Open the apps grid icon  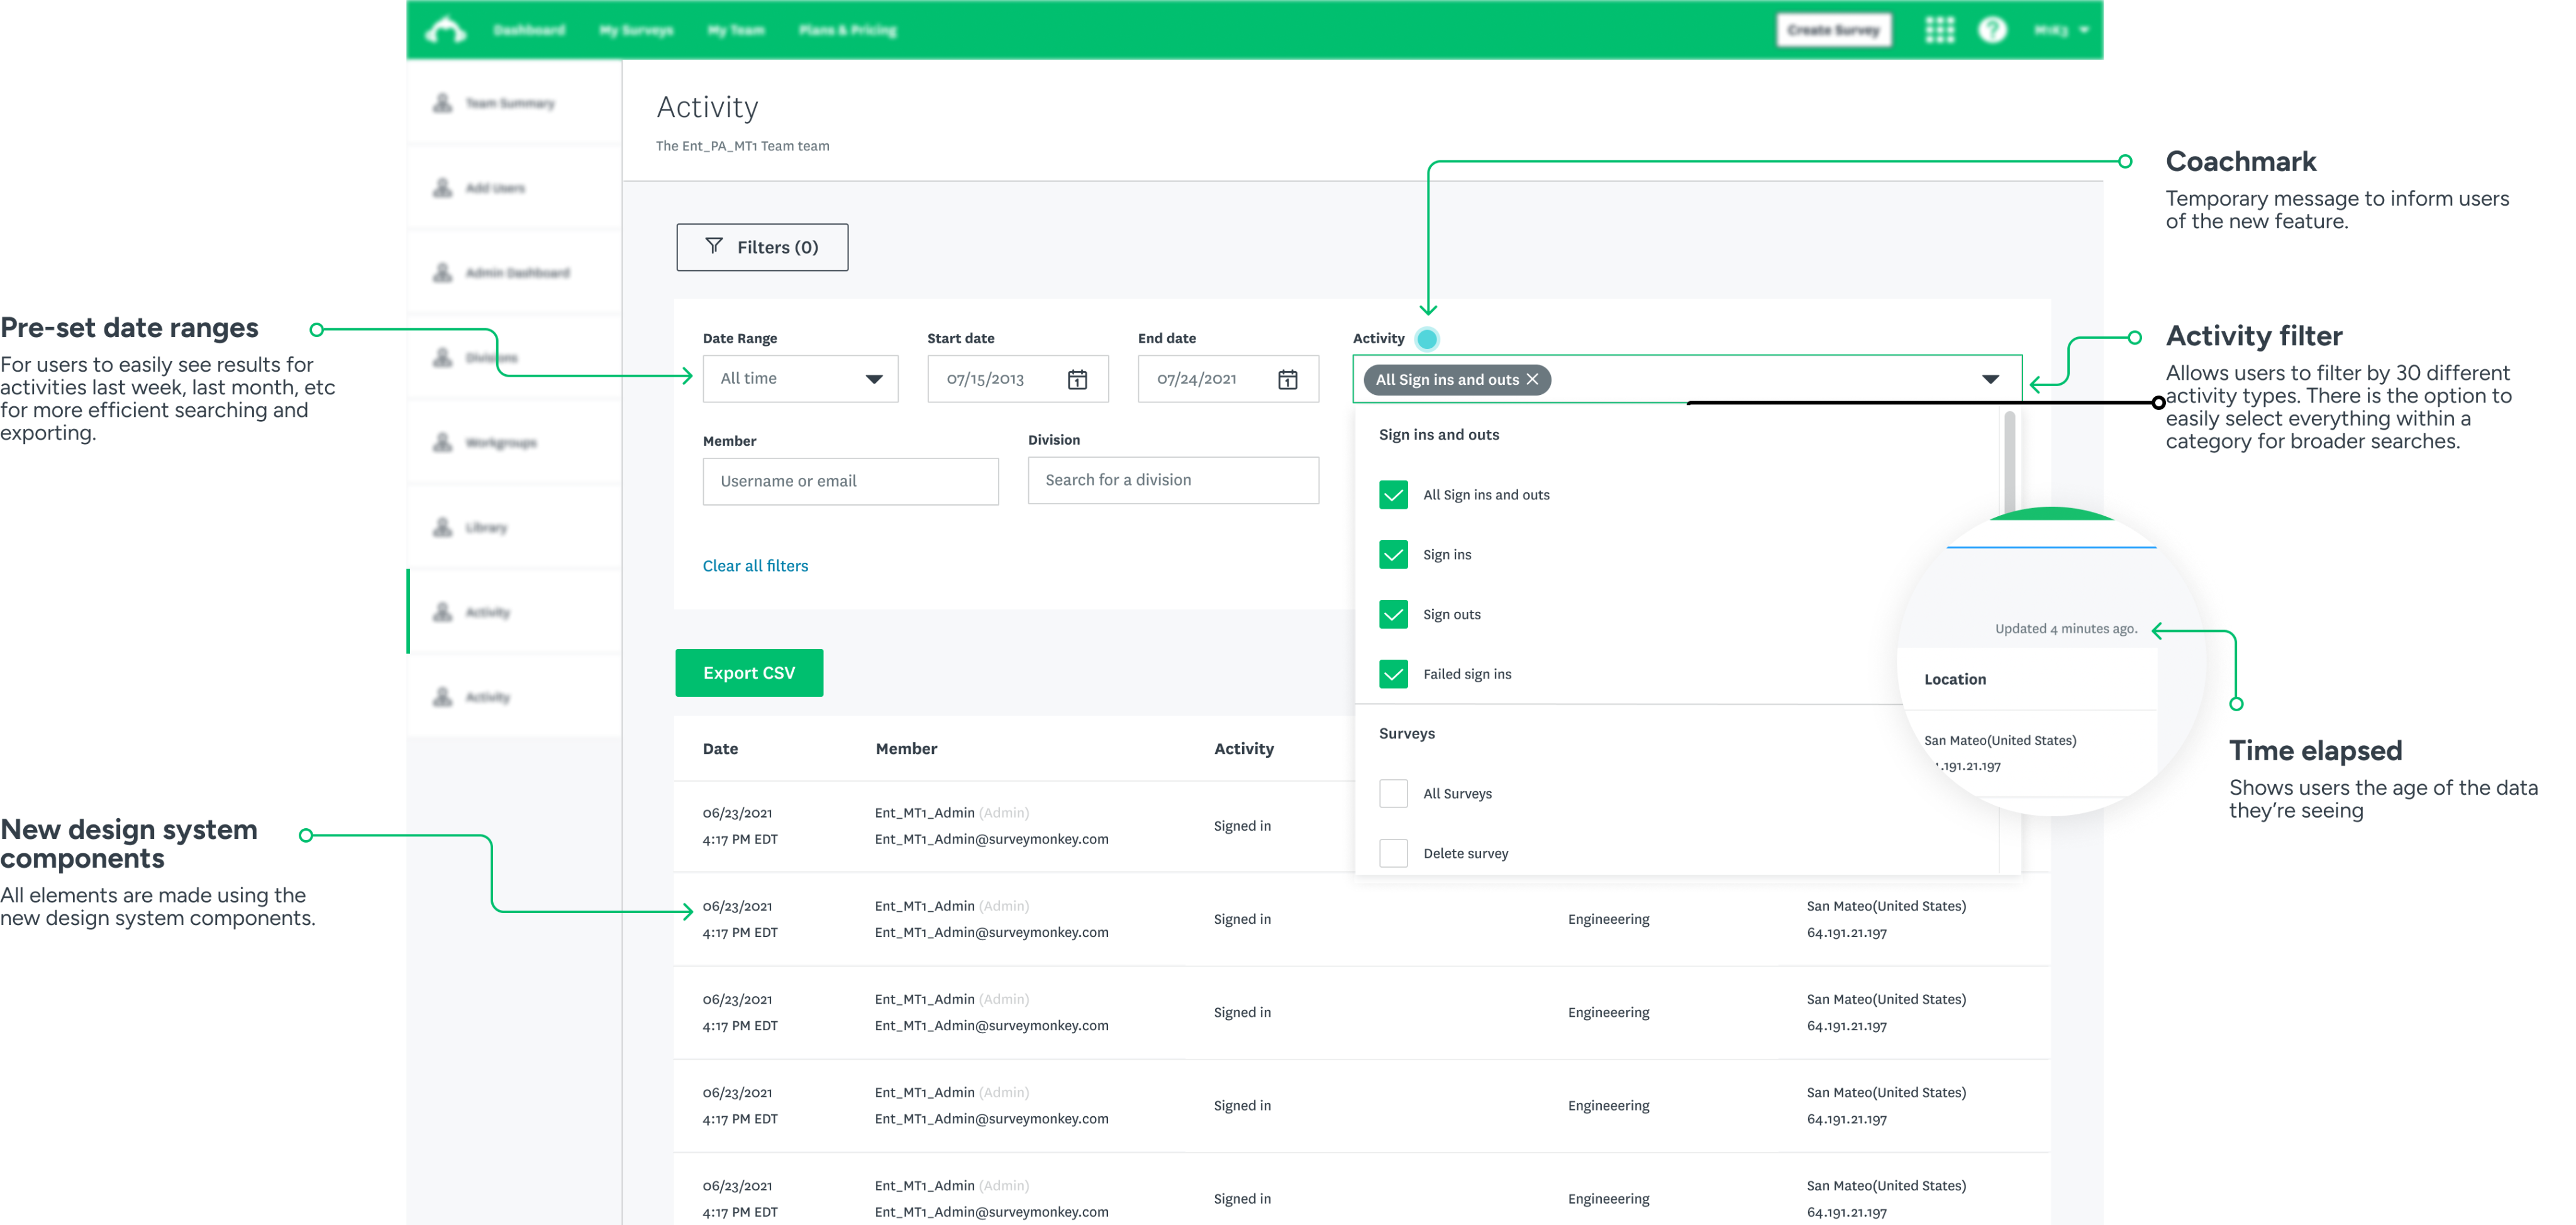[x=1939, y=30]
